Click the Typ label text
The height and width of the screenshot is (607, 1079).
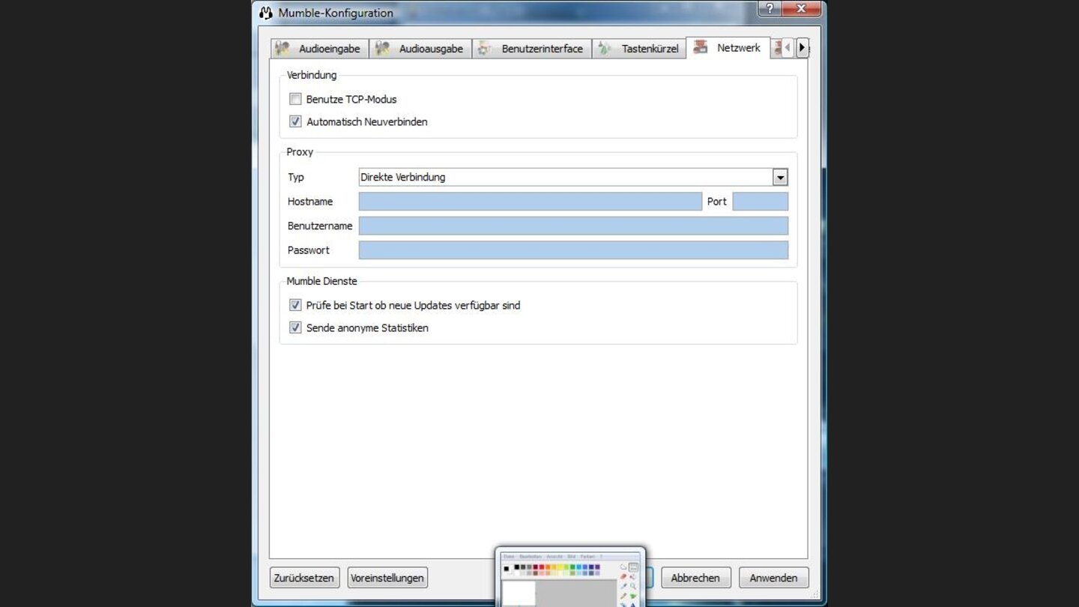tap(296, 178)
